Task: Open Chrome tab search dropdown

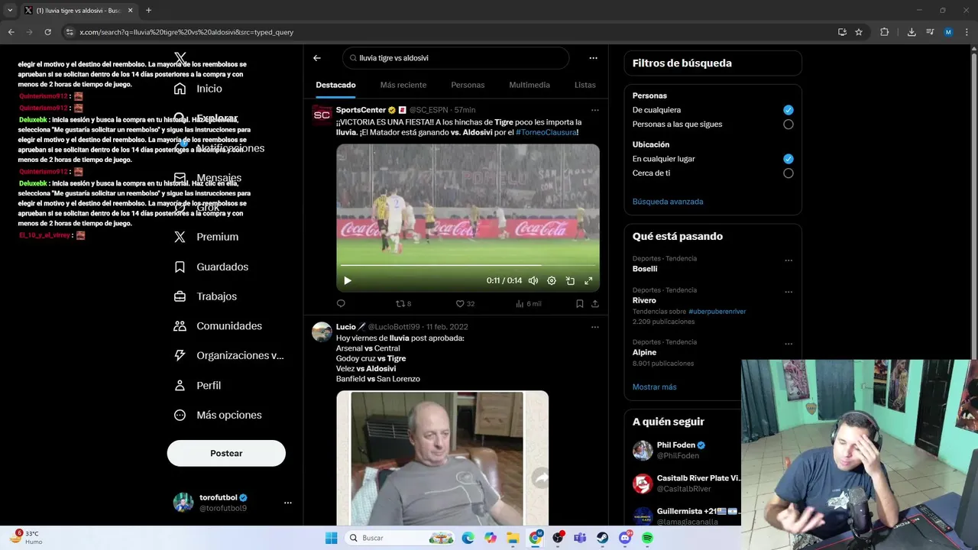Action: pos(10,10)
